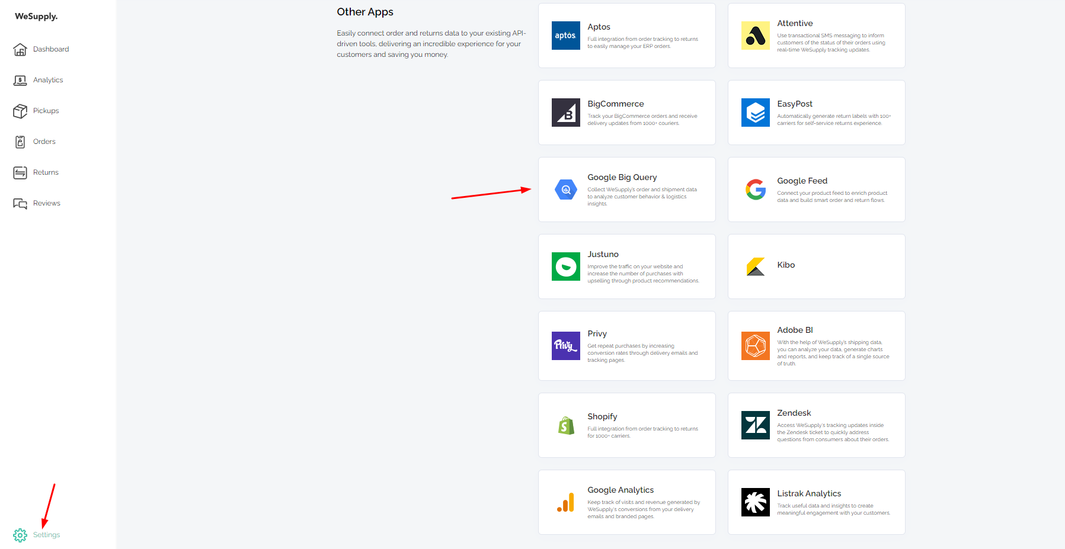Open the Google Analytics title
The height and width of the screenshot is (549, 1065).
[621, 490]
